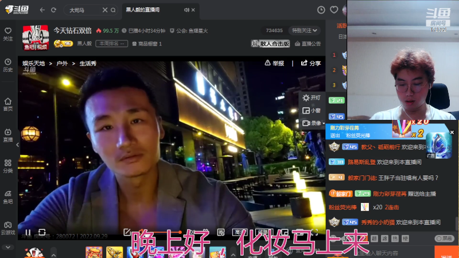Open the streamer avatar 鱼吧|视频

(x=36, y=37)
